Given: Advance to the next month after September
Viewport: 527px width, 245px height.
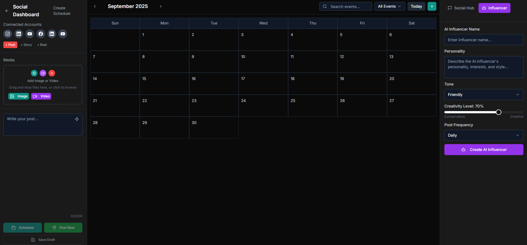Looking at the screenshot, I should [161, 6].
